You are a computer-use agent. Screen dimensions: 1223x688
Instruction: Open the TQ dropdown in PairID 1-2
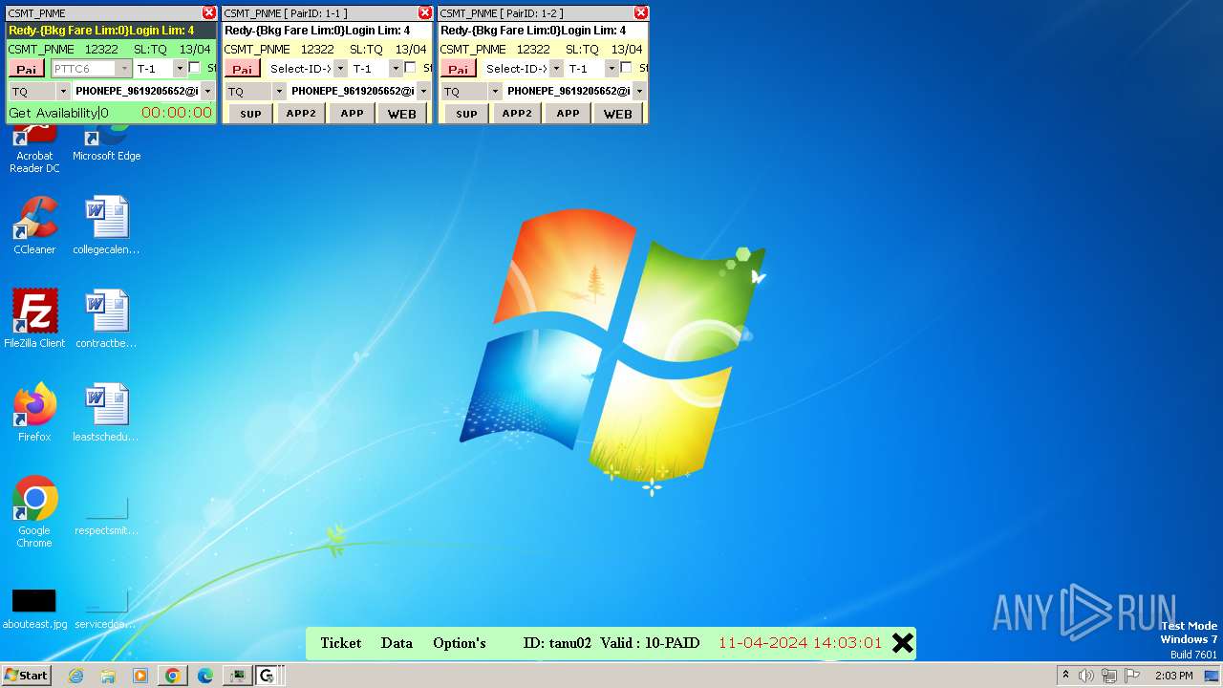point(495,92)
